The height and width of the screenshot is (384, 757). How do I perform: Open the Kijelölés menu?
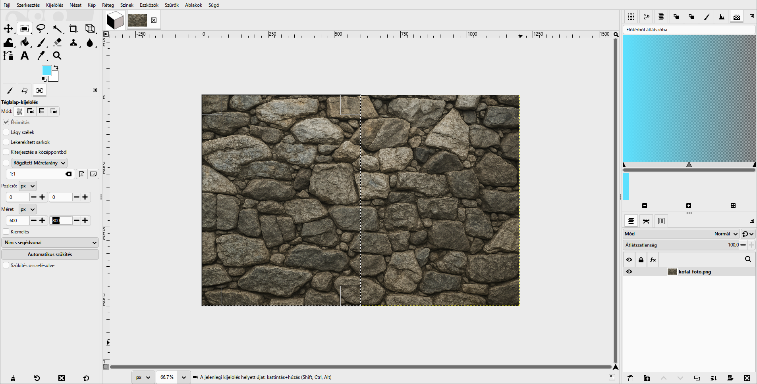[x=54, y=5]
